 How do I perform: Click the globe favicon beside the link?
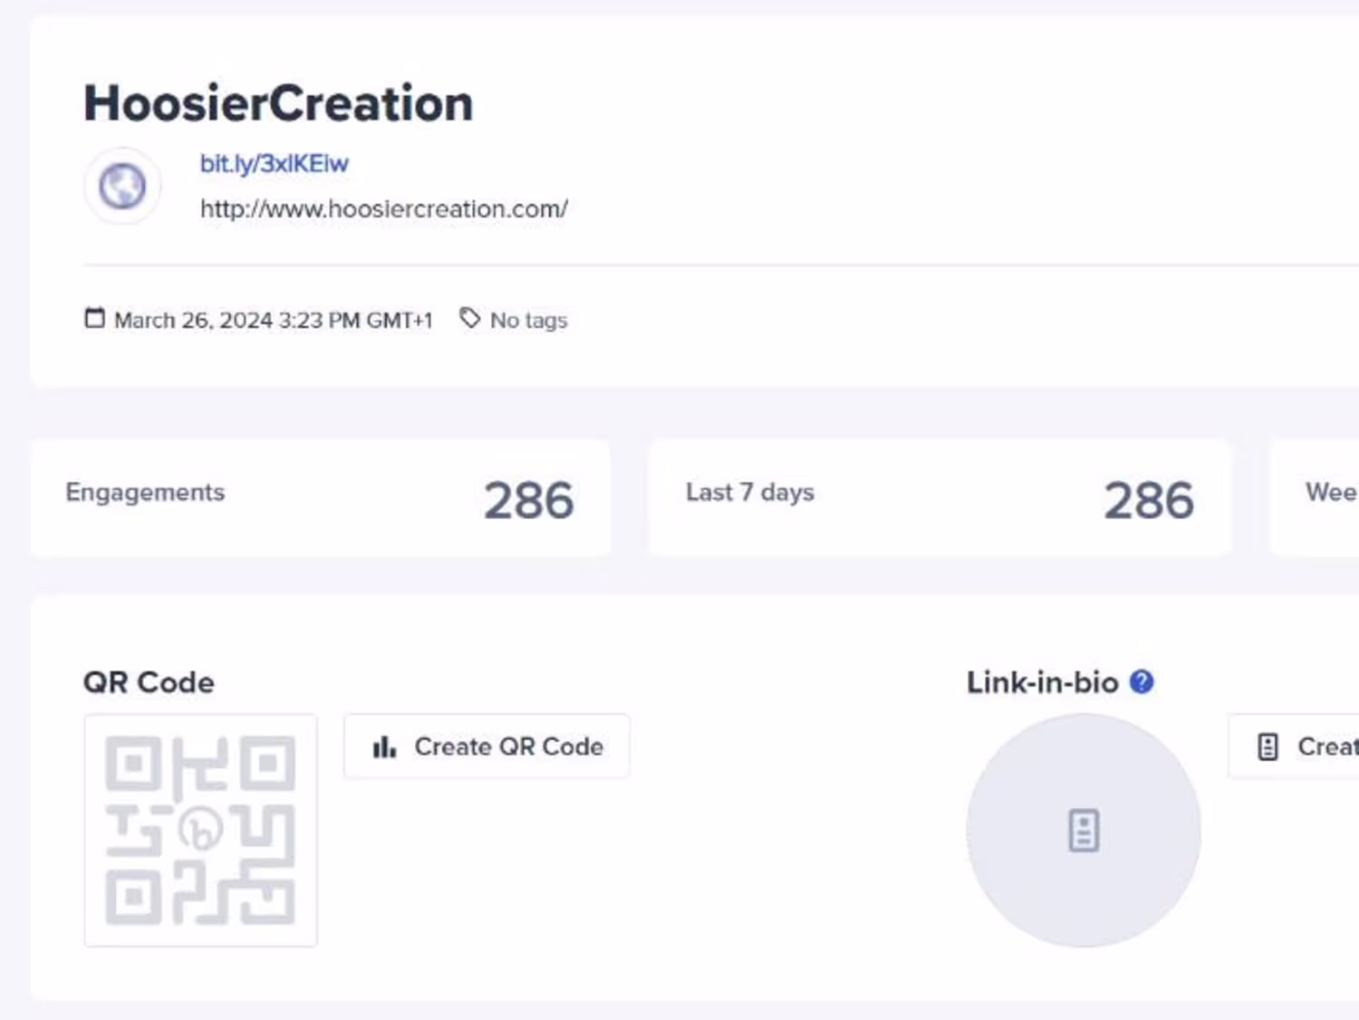pyautogui.click(x=122, y=187)
